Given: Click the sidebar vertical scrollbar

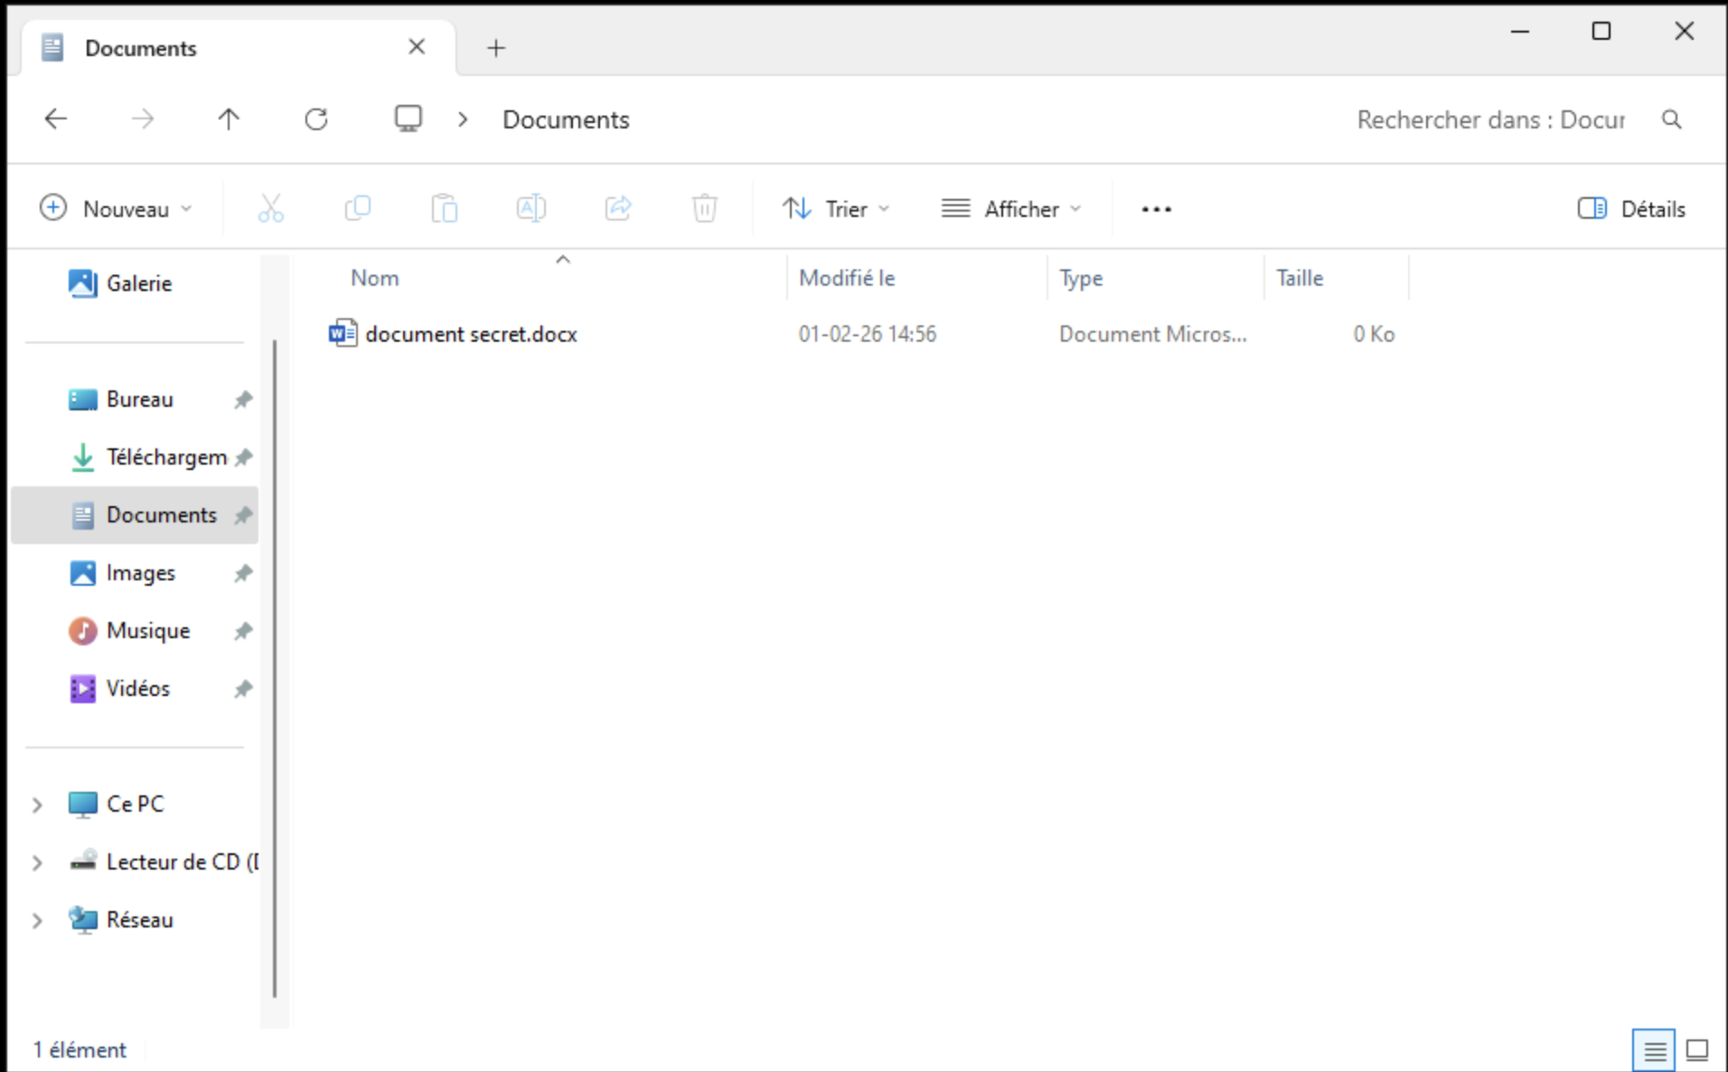Looking at the screenshot, I should (x=275, y=669).
